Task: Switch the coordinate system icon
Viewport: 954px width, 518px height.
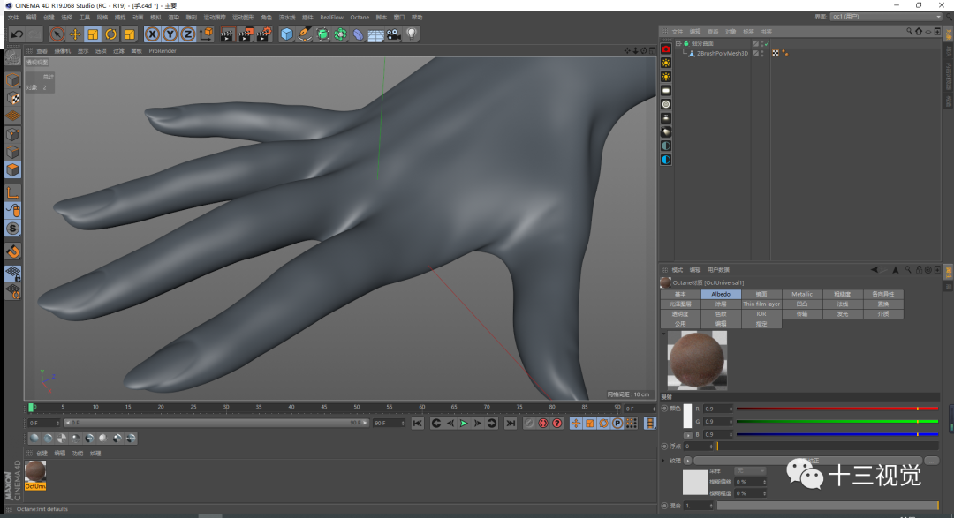Action: (x=206, y=34)
